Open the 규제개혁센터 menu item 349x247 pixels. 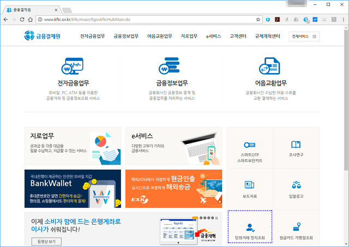[x=268, y=36]
